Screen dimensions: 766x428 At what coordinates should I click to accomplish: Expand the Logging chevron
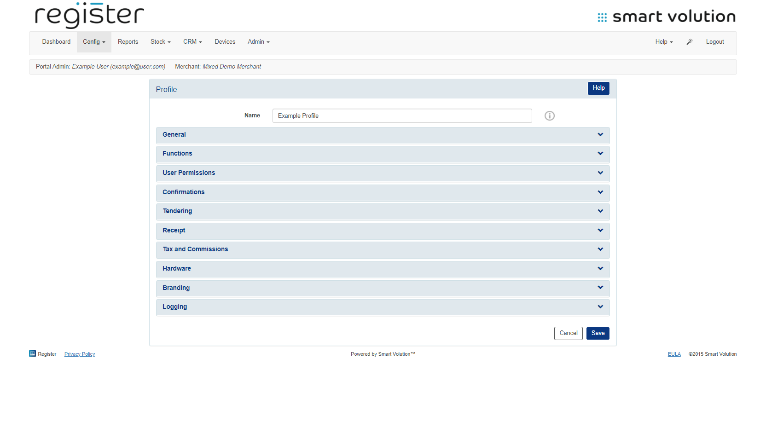point(600,307)
